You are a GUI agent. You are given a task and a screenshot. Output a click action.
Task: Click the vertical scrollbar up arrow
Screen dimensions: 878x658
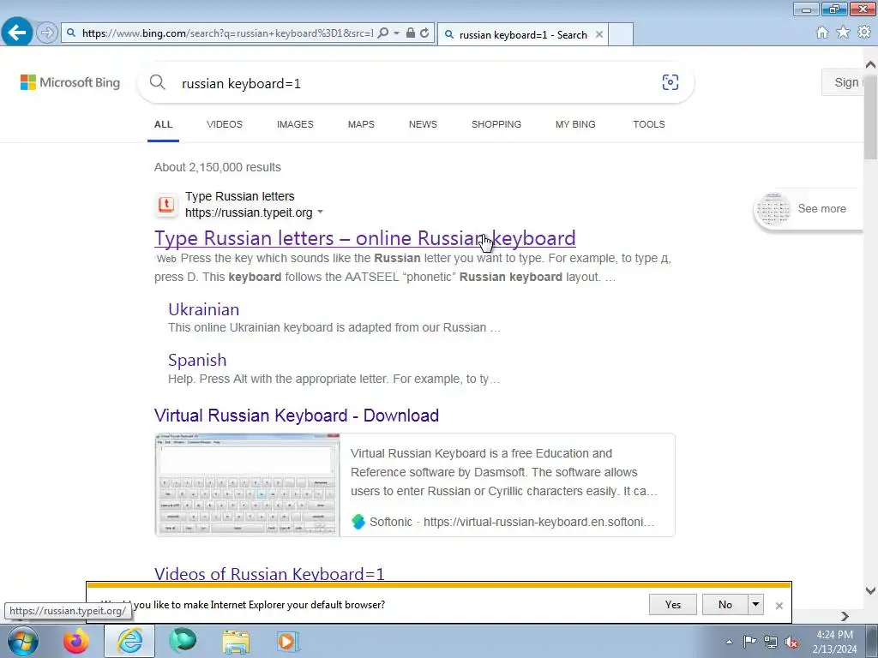point(870,64)
